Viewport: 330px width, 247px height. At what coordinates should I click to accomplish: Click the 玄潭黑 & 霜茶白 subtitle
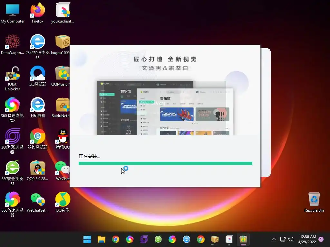(x=165, y=68)
